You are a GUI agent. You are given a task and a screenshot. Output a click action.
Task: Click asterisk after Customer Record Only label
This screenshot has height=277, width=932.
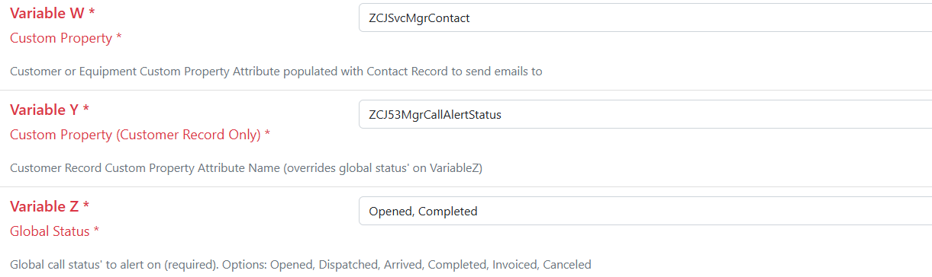tap(267, 134)
